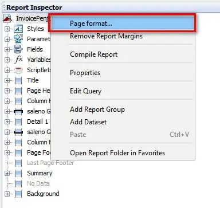This screenshot has height=208, width=220.
Task: Choose Page format... from context menu
Action: [122, 23]
